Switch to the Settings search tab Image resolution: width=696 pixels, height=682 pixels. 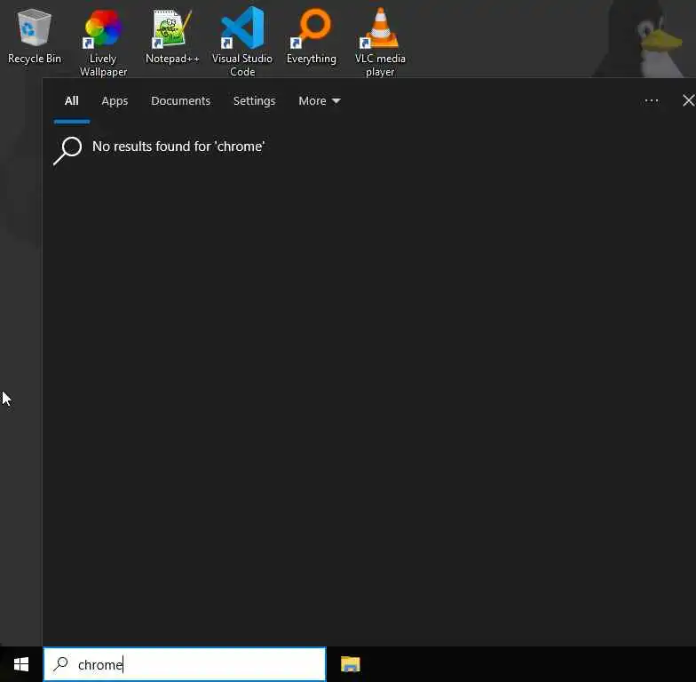(254, 101)
